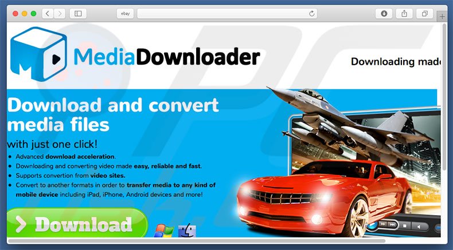
Task: Click 'Supports convertion from video sites' bullet
Action: coord(71,176)
